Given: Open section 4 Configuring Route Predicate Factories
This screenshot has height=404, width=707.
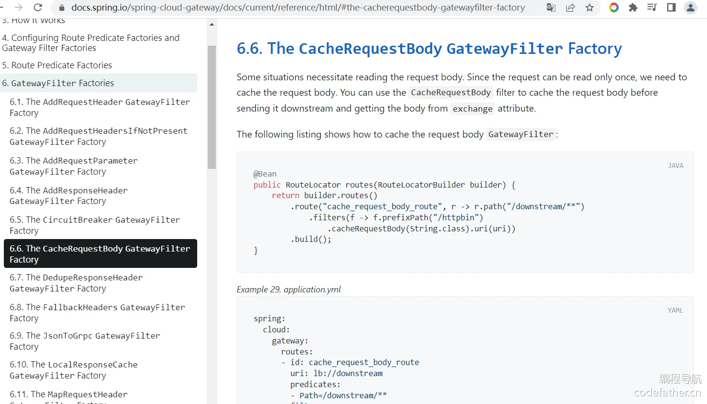Looking at the screenshot, I should 91,43.
